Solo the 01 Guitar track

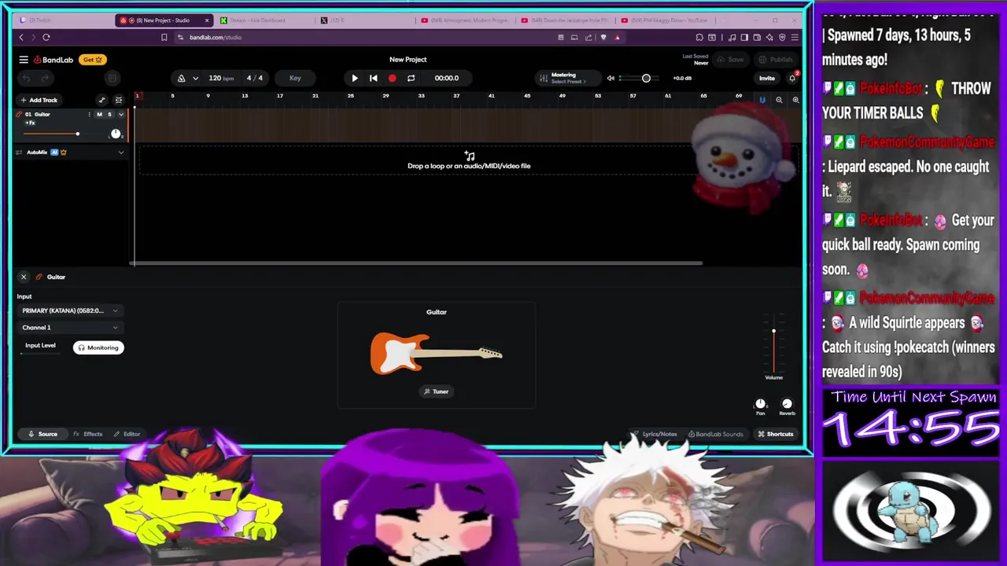pyautogui.click(x=109, y=115)
